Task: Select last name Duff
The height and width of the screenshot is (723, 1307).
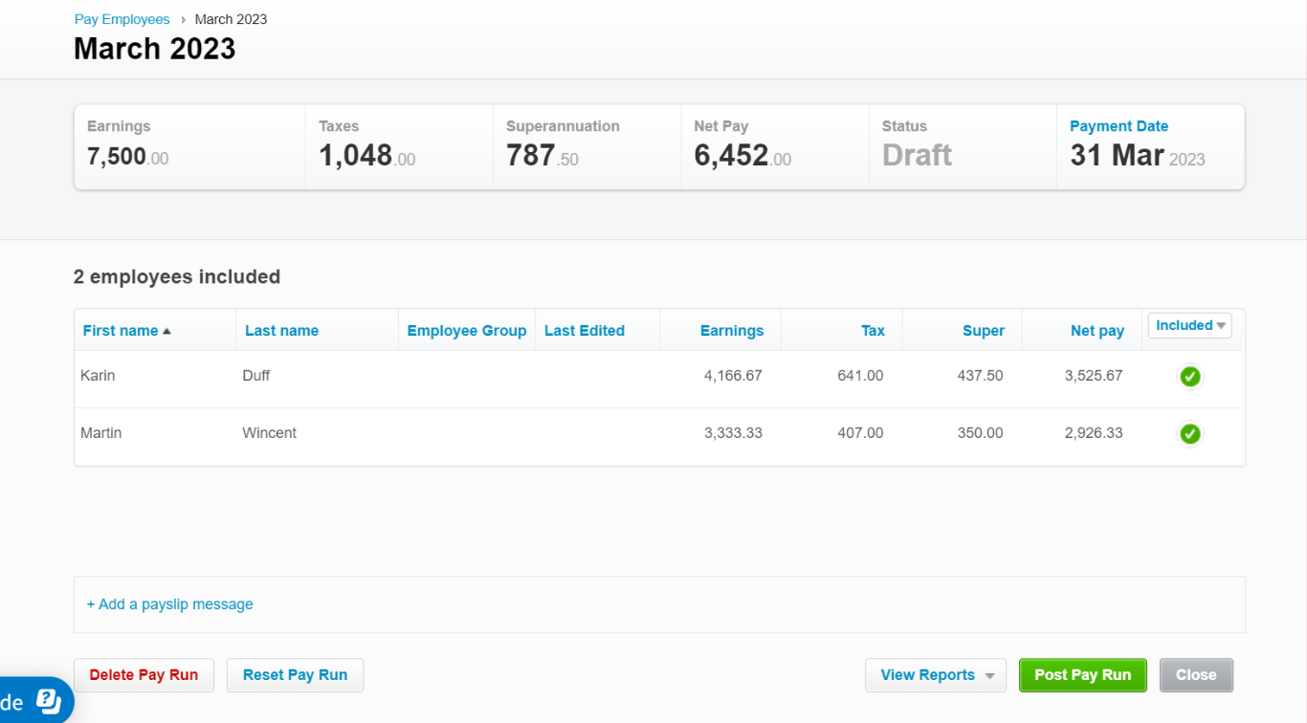Action: (256, 376)
